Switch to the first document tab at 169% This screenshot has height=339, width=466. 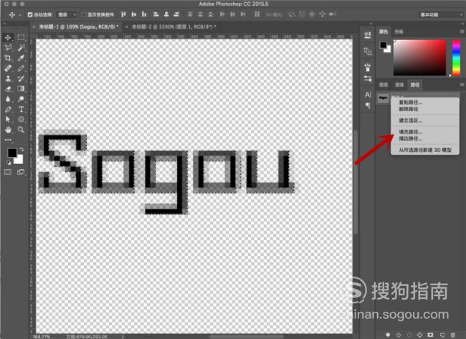[79, 27]
